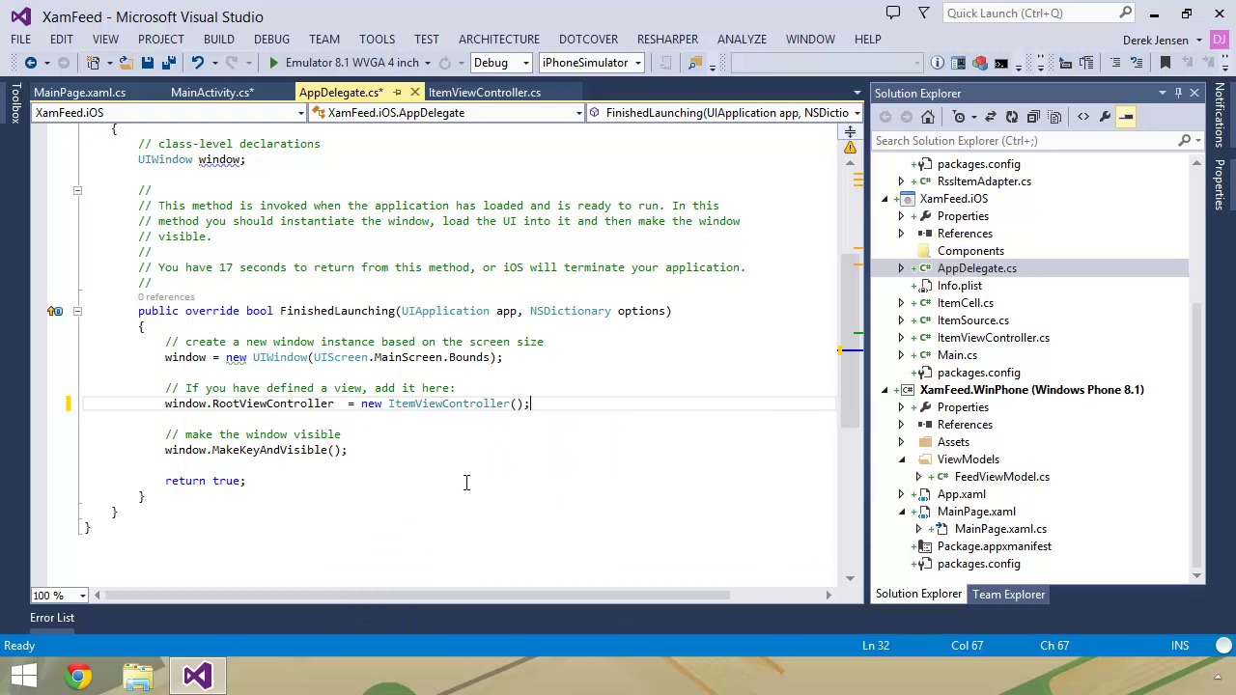Open the Notifications side panel
The width and height of the screenshot is (1236, 695).
[x=1220, y=114]
